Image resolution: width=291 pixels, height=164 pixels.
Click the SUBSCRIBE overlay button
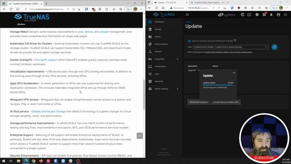click(264, 158)
